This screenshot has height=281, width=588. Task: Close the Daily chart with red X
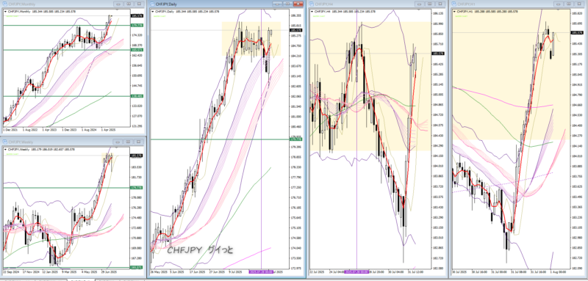(x=298, y=4)
